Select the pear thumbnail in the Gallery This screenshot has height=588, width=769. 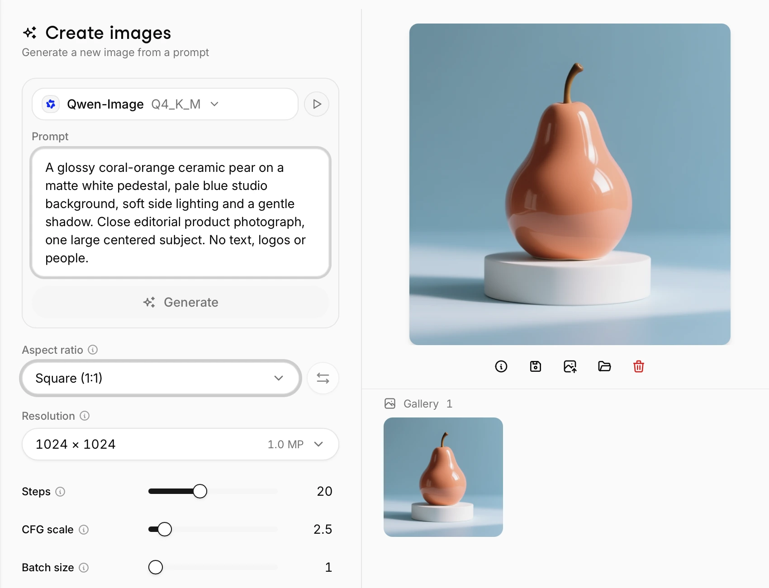[443, 477]
